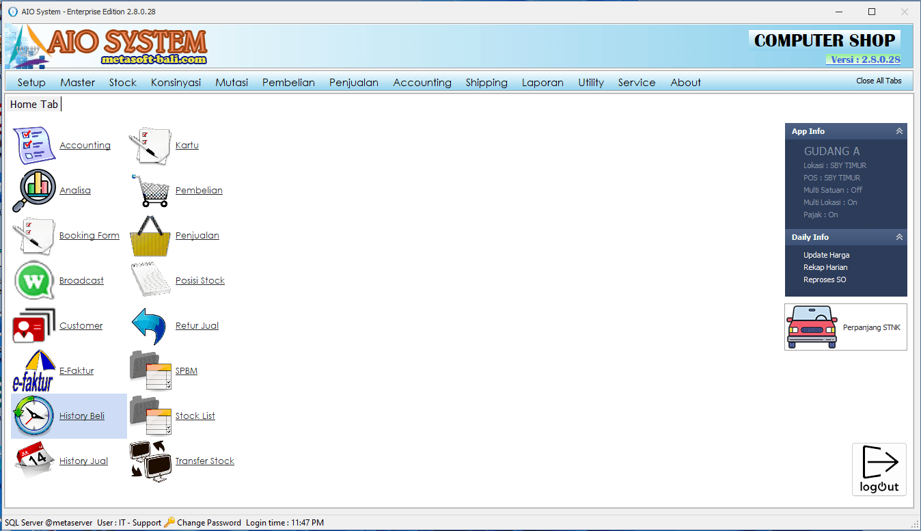
Task: Open the Konsinyasi menu
Action: click(176, 82)
